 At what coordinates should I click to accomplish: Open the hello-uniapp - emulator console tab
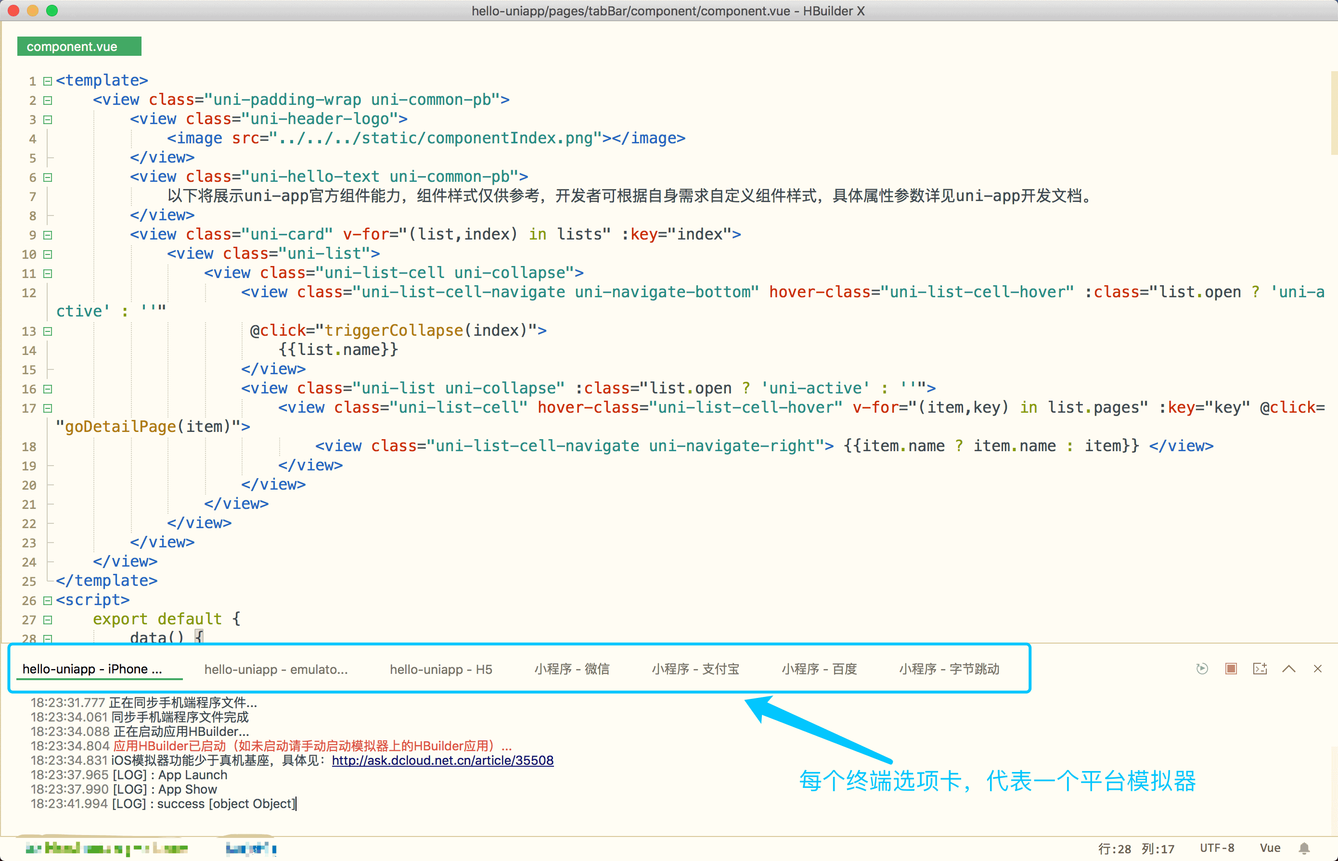(x=276, y=669)
